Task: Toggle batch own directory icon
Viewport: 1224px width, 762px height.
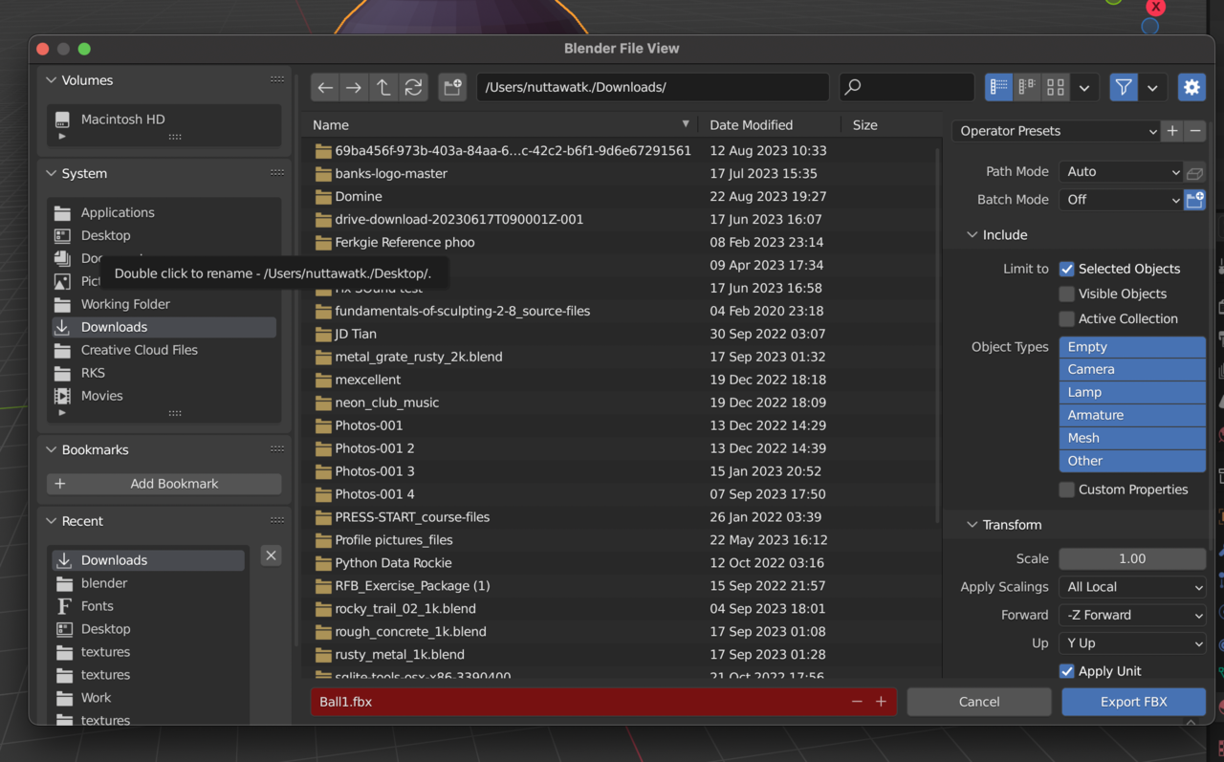Action: click(1194, 200)
